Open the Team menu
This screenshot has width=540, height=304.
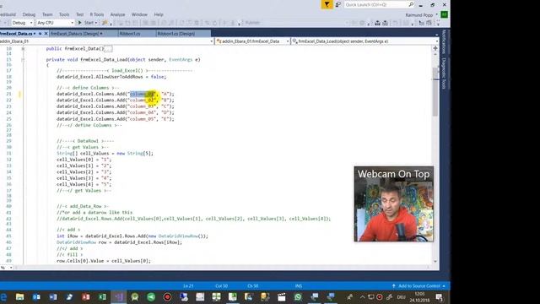coord(47,14)
